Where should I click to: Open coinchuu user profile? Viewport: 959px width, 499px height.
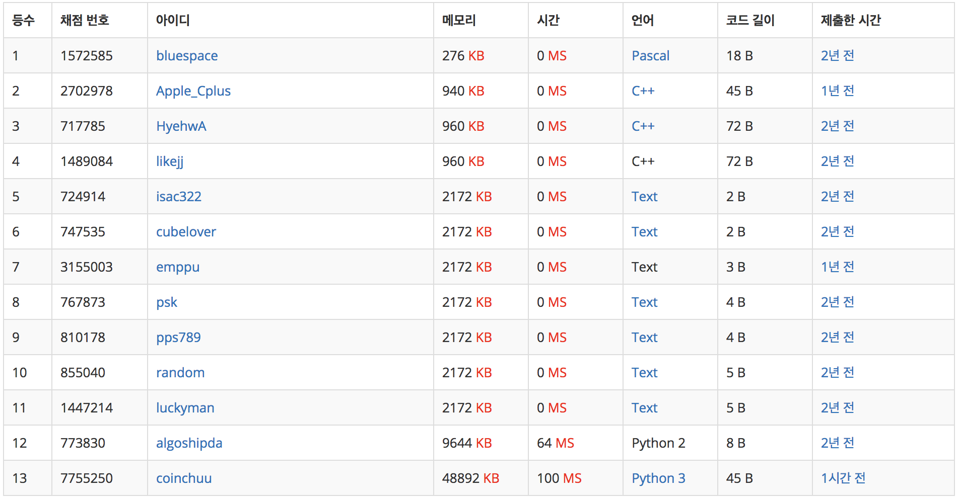(184, 478)
